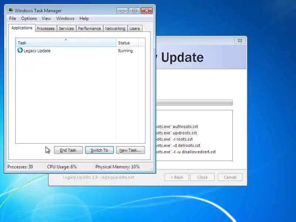Close the Legacy Update installer window
296x222 pixels.
tap(240, 41)
